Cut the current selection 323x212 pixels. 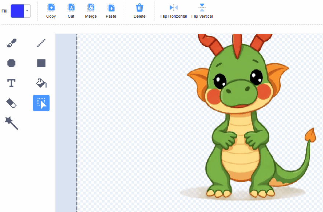[71, 11]
